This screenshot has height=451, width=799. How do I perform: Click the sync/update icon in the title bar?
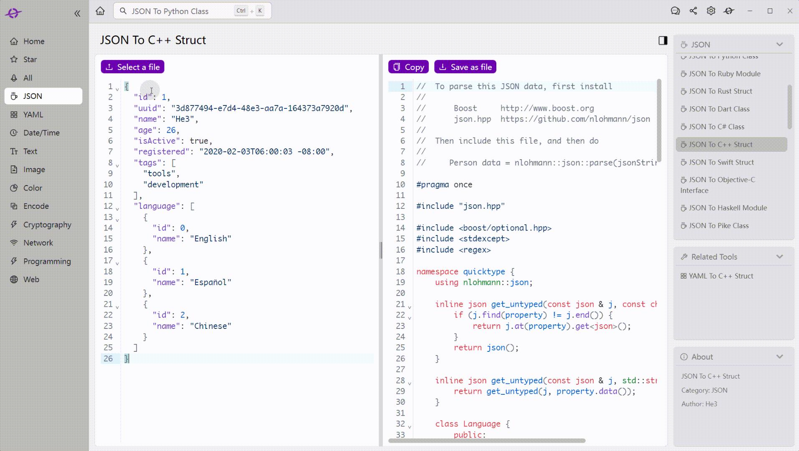(x=729, y=11)
